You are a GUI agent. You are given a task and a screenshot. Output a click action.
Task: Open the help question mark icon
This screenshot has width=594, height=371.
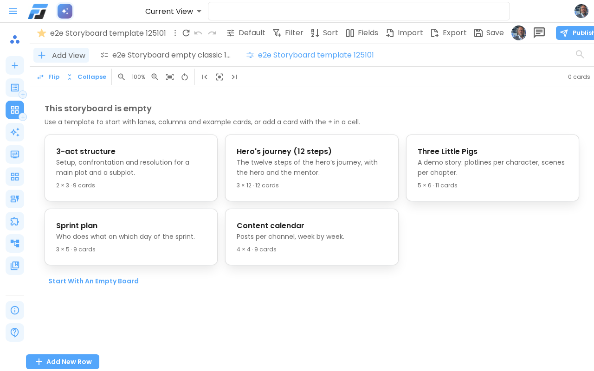[x=15, y=333]
